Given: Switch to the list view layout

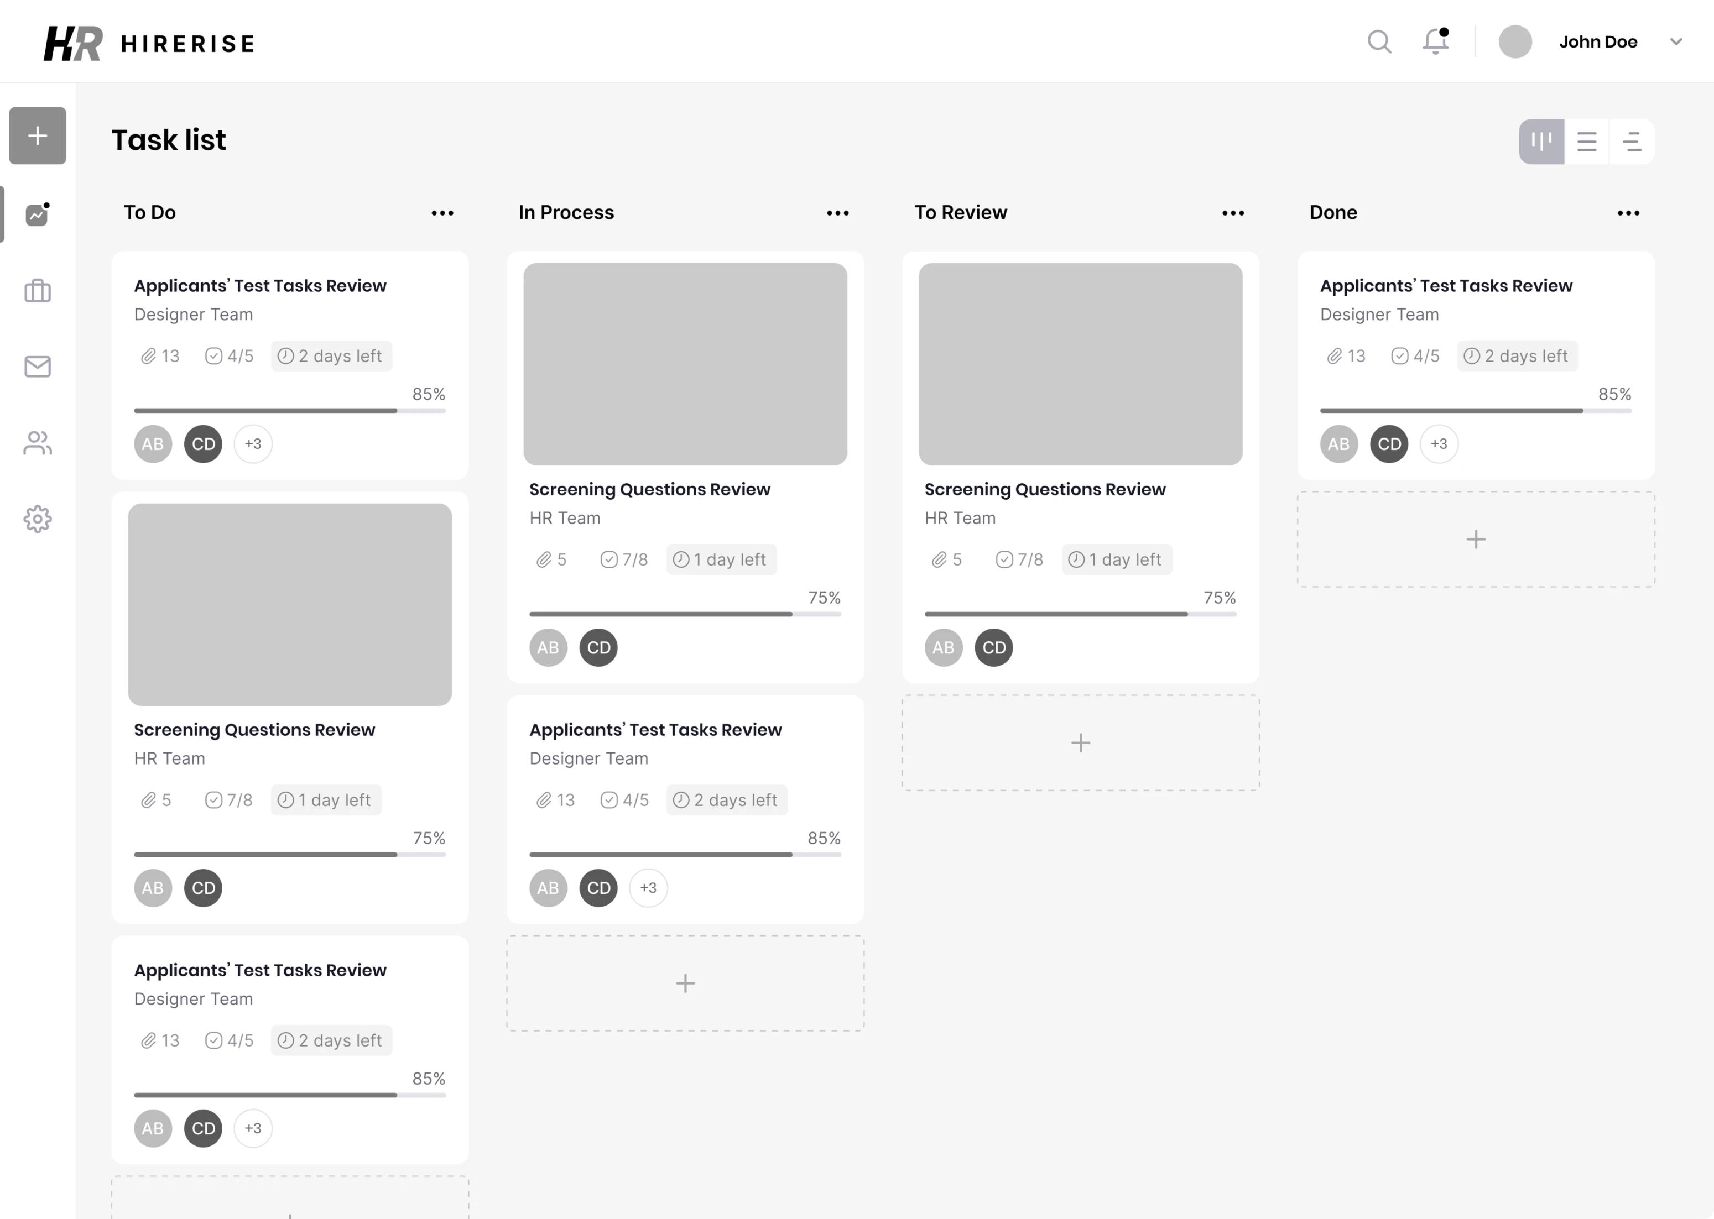Looking at the screenshot, I should (1587, 141).
